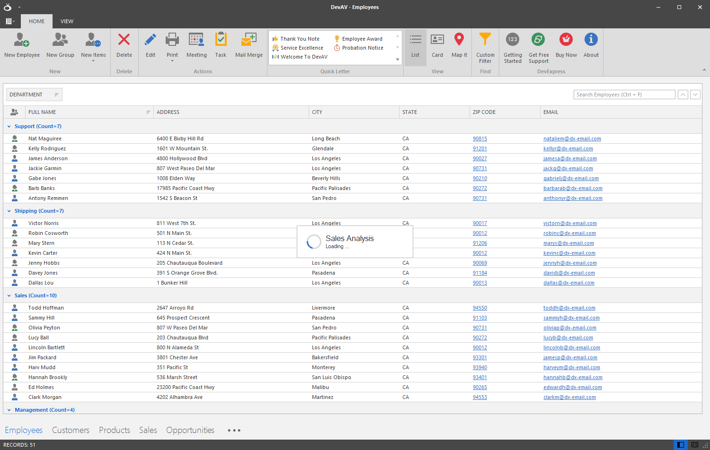Click the Search Employees input field
Screen dimensions: 710x450
pyautogui.click(x=624, y=94)
